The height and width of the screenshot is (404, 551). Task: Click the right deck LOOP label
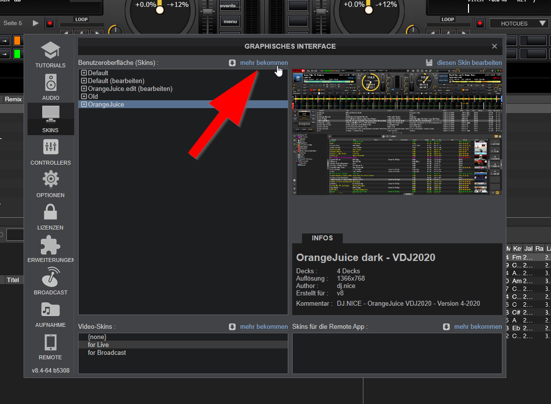coord(448,19)
